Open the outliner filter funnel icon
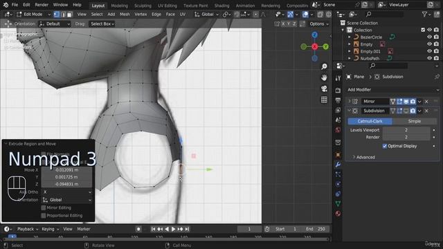443x249 pixels. (x=424, y=14)
